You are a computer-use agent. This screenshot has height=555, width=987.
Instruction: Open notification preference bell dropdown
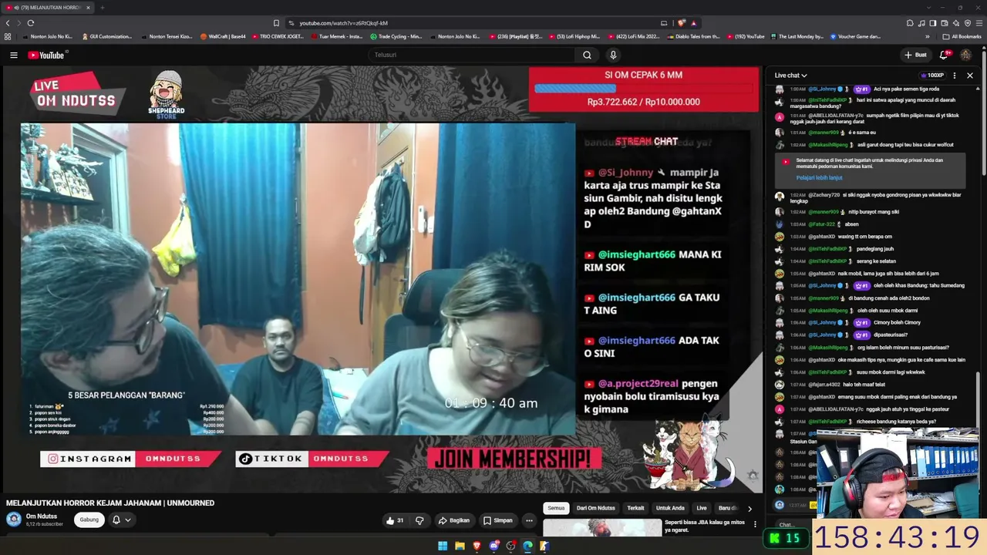click(x=121, y=520)
